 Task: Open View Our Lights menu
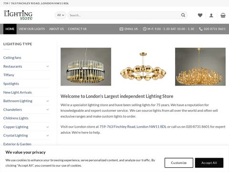(x=32, y=29)
